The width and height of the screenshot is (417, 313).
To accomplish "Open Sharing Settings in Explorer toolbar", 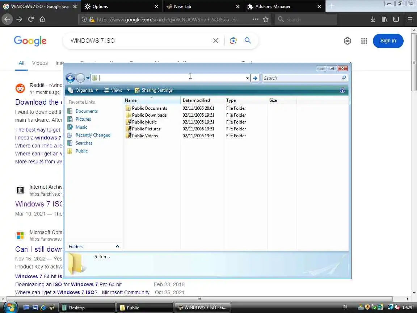I will click(x=154, y=90).
